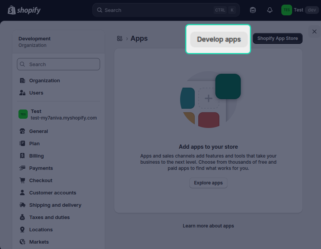This screenshot has height=249, width=321.
Task: Click the Plan icon
Action: point(22,143)
